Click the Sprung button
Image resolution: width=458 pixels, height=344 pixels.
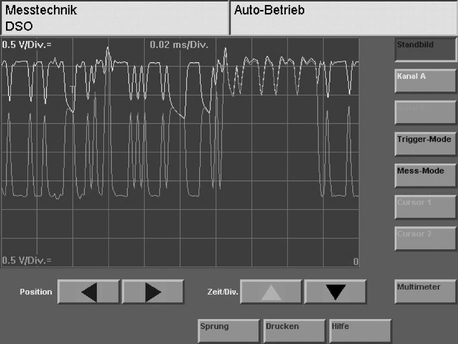(x=229, y=331)
